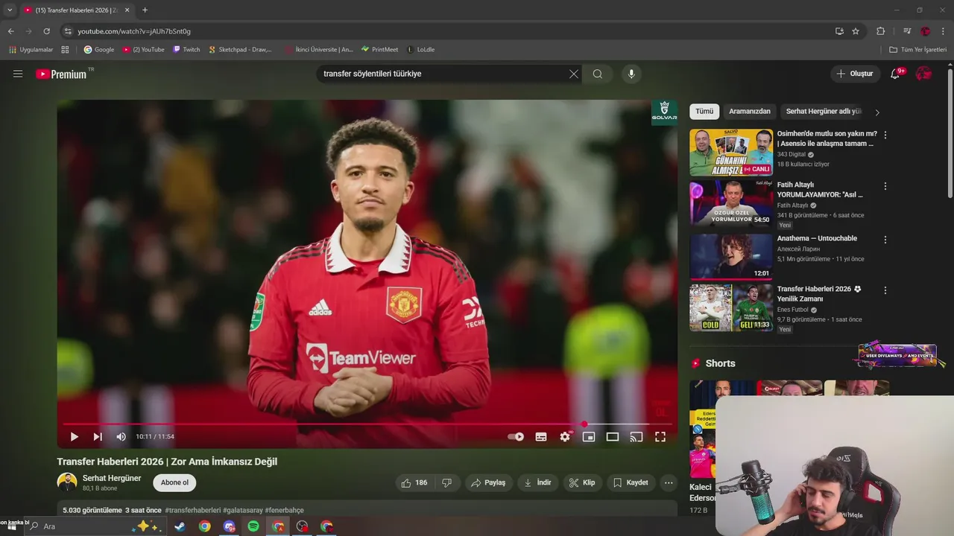Open 343 Digital channel name

792,154
